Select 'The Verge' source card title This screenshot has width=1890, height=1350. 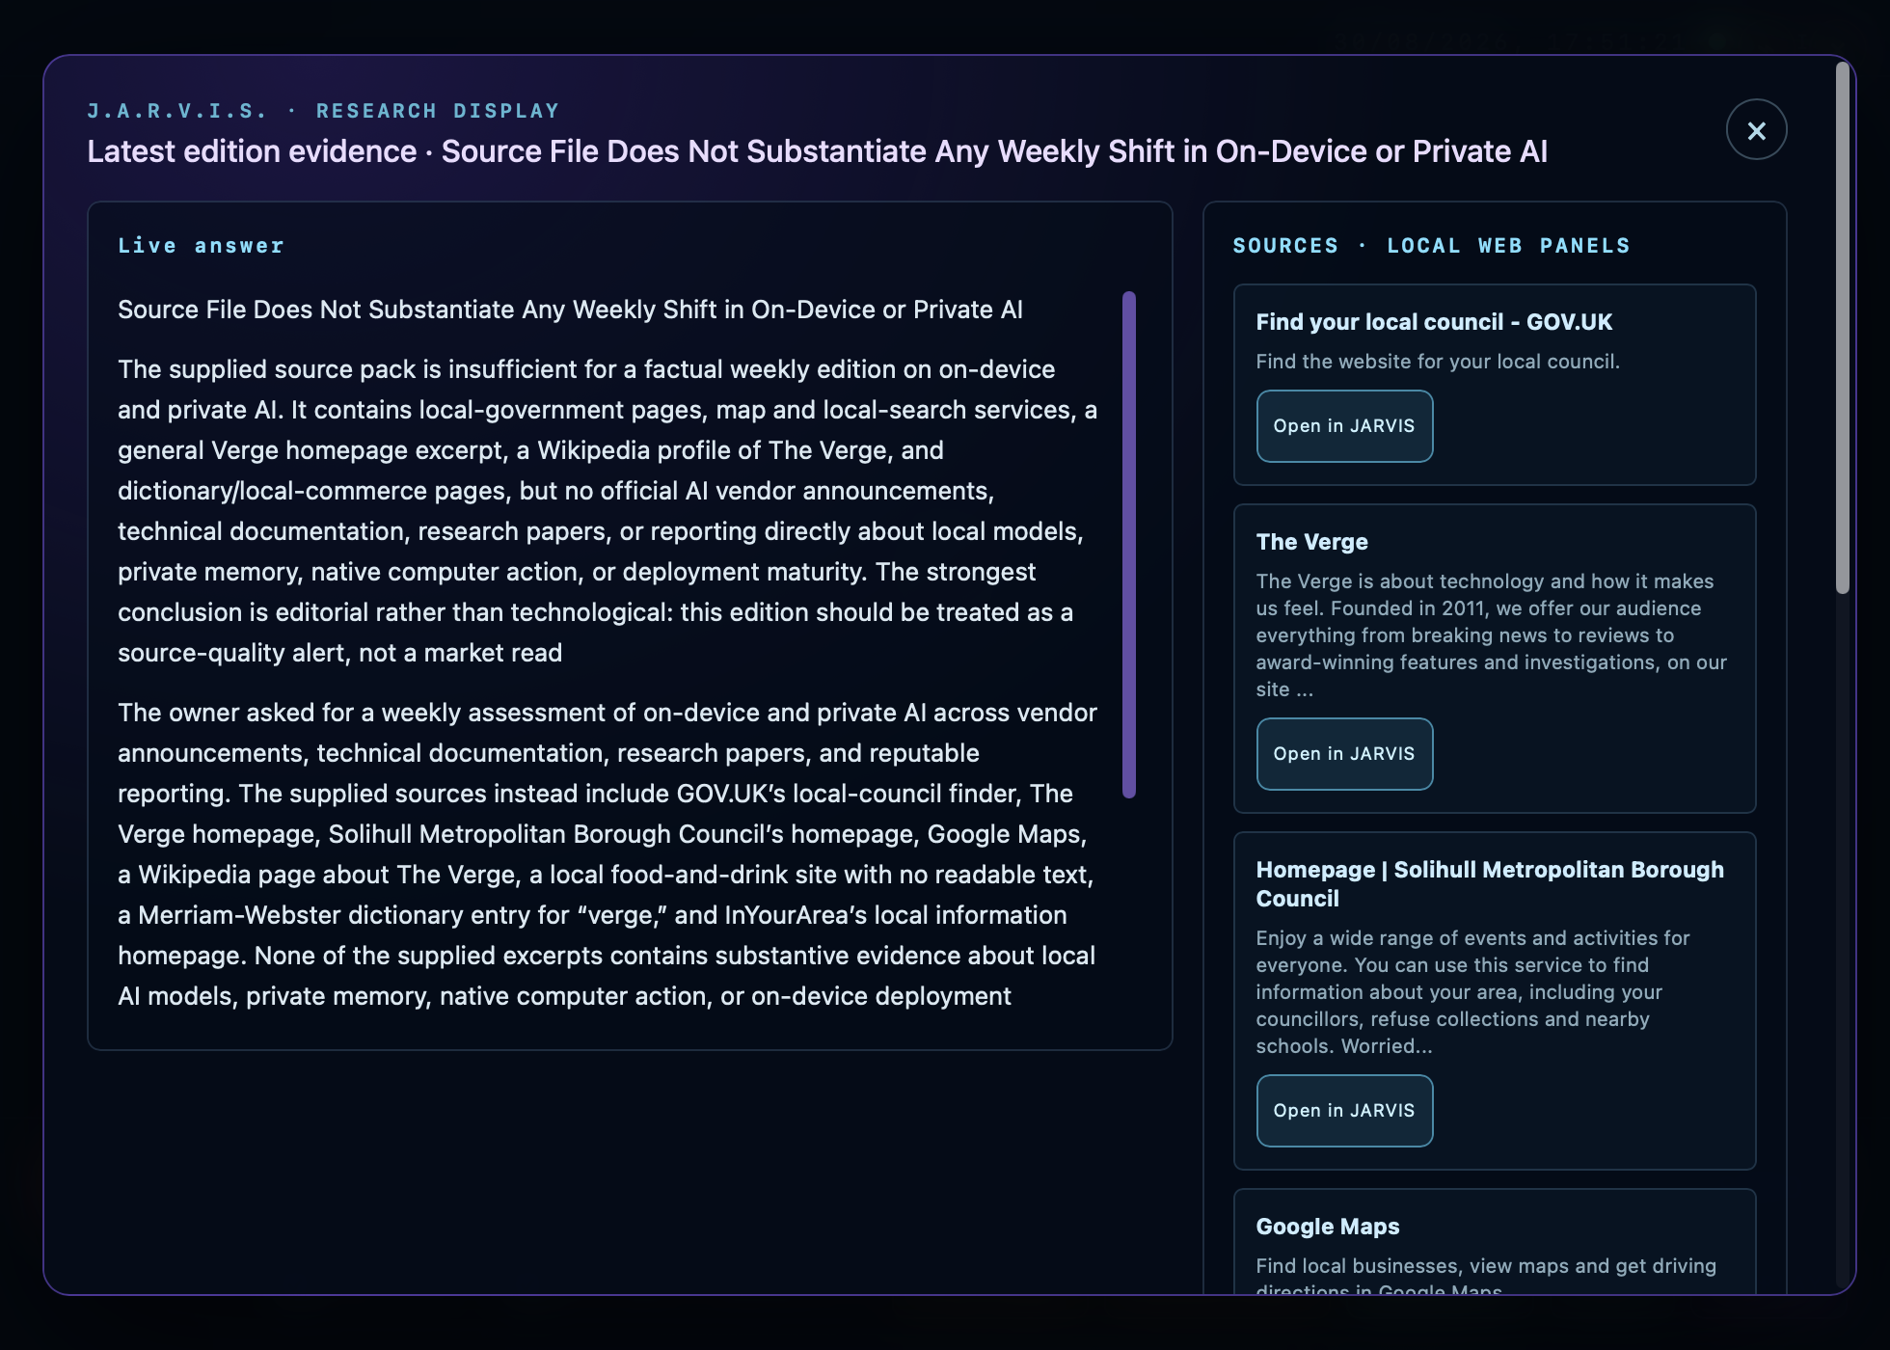[x=1311, y=542]
